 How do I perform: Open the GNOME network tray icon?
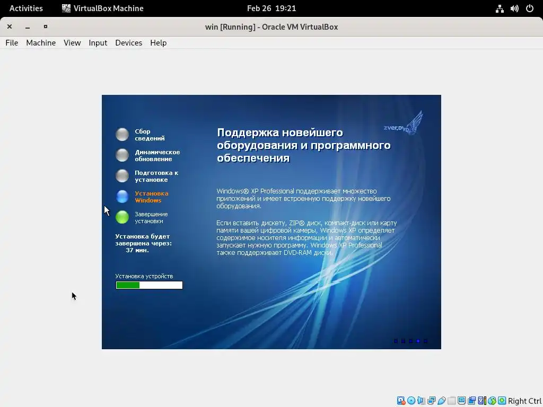pyautogui.click(x=500, y=8)
